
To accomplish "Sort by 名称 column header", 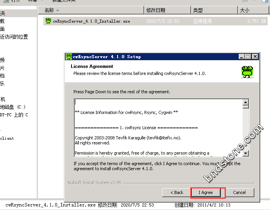I will (x=91, y=10).
